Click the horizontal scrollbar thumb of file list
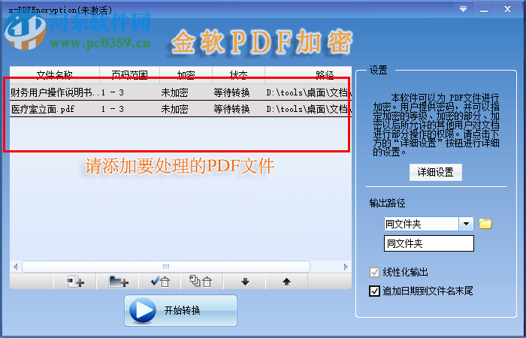 [x=166, y=267]
